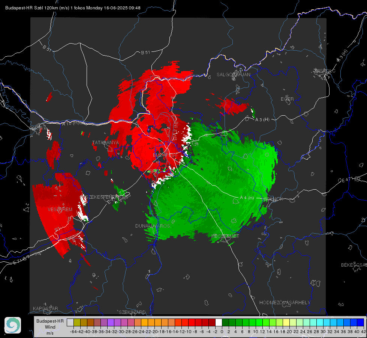Click the '16' value in the legend
The width and height of the screenshot is (367, 338).
point(276,332)
